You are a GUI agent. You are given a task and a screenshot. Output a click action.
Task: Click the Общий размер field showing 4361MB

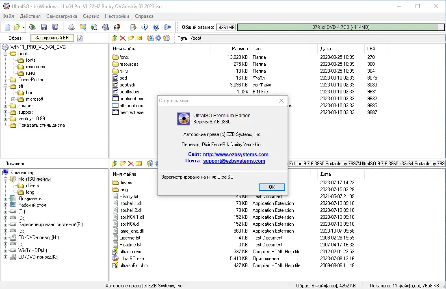tap(226, 27)
